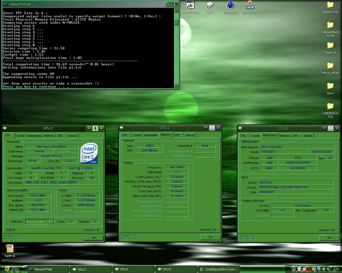This screenshot has width=342, height=273.
Task: Switch to Cache tab in the leftmost CPU-Z window
Action: (20, 136)
